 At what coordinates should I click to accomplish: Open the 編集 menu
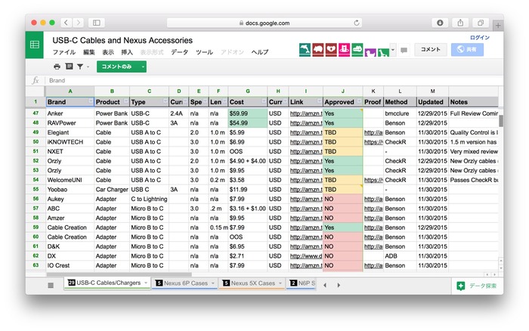point(89,52)
